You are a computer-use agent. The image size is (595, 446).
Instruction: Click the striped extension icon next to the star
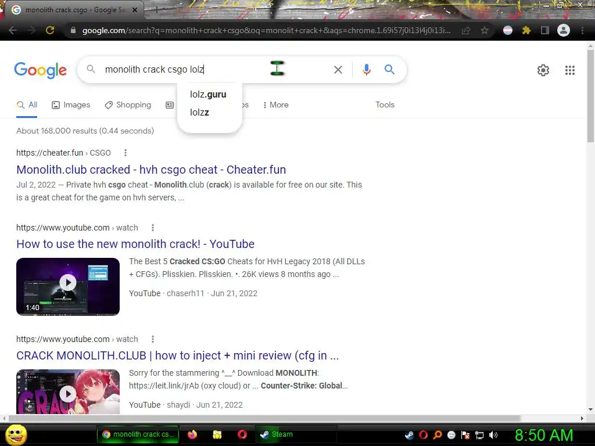tap(508, 30)
